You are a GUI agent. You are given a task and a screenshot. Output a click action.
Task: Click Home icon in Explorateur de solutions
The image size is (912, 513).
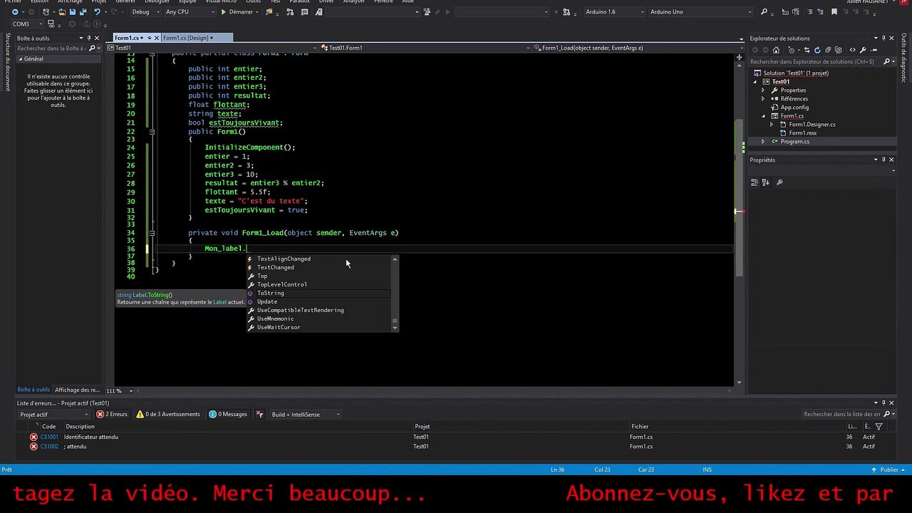tap(776, 50)
